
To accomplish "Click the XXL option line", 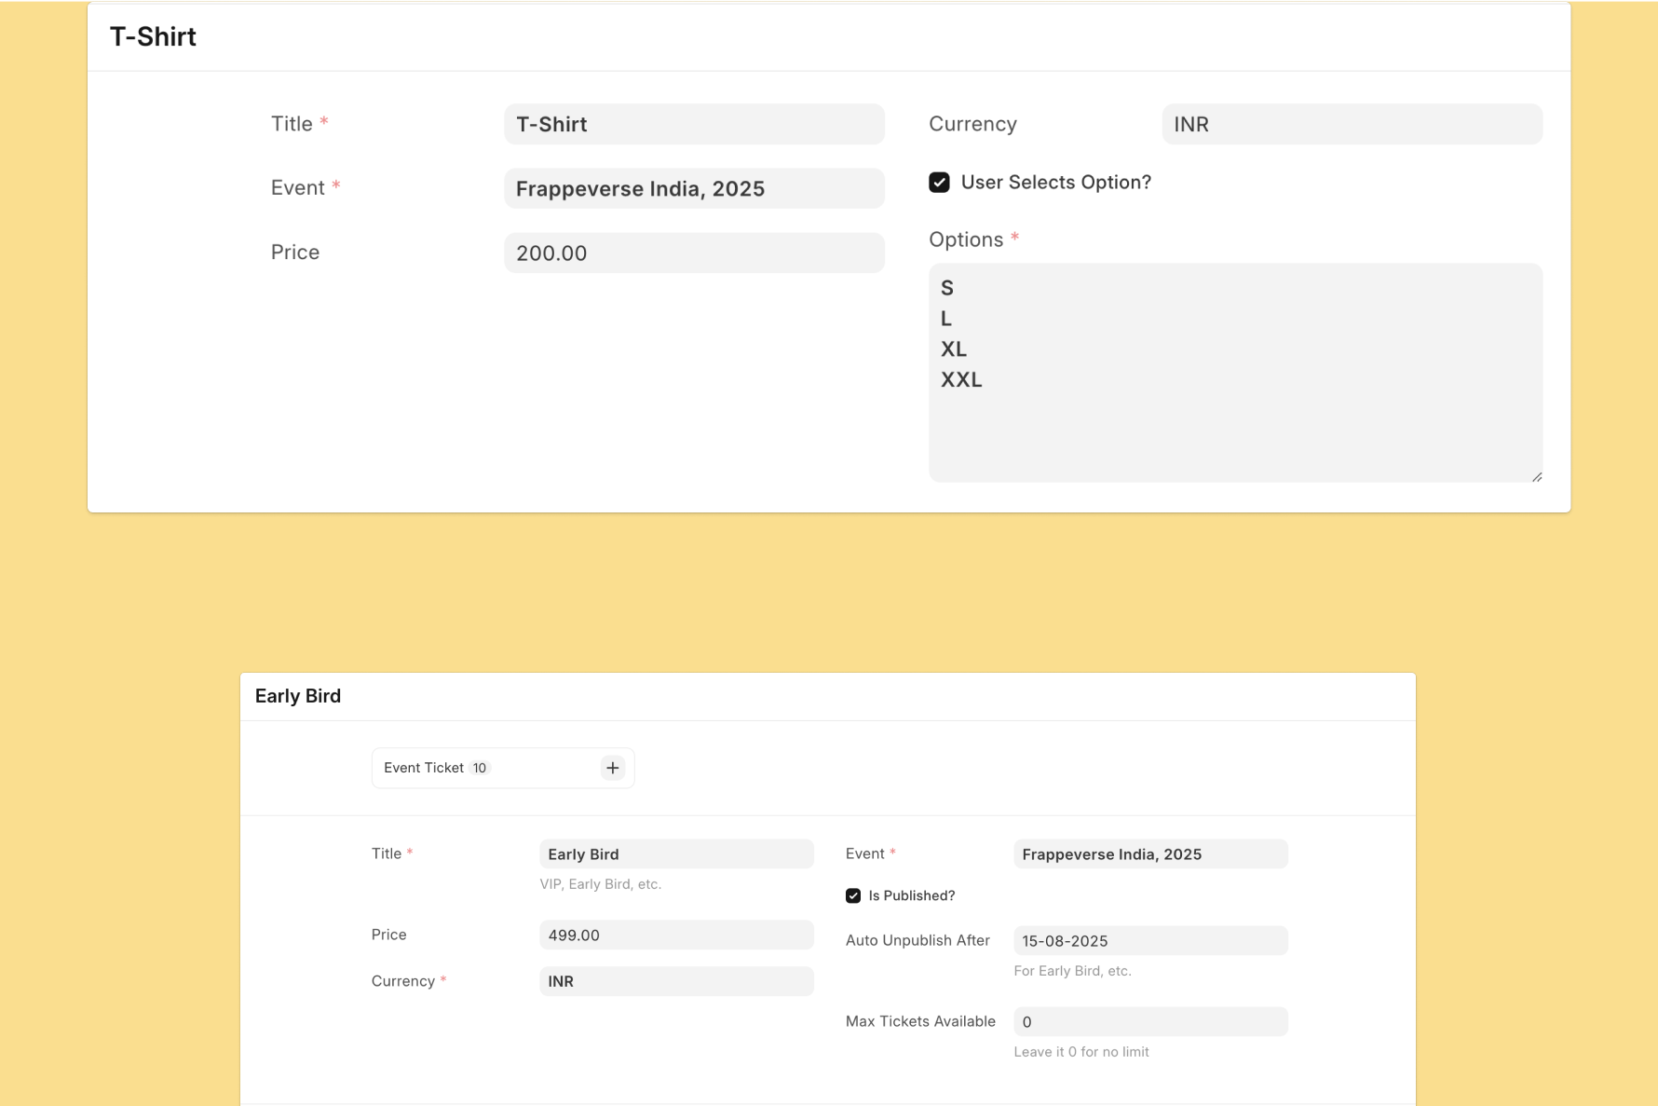I will 961,379.
